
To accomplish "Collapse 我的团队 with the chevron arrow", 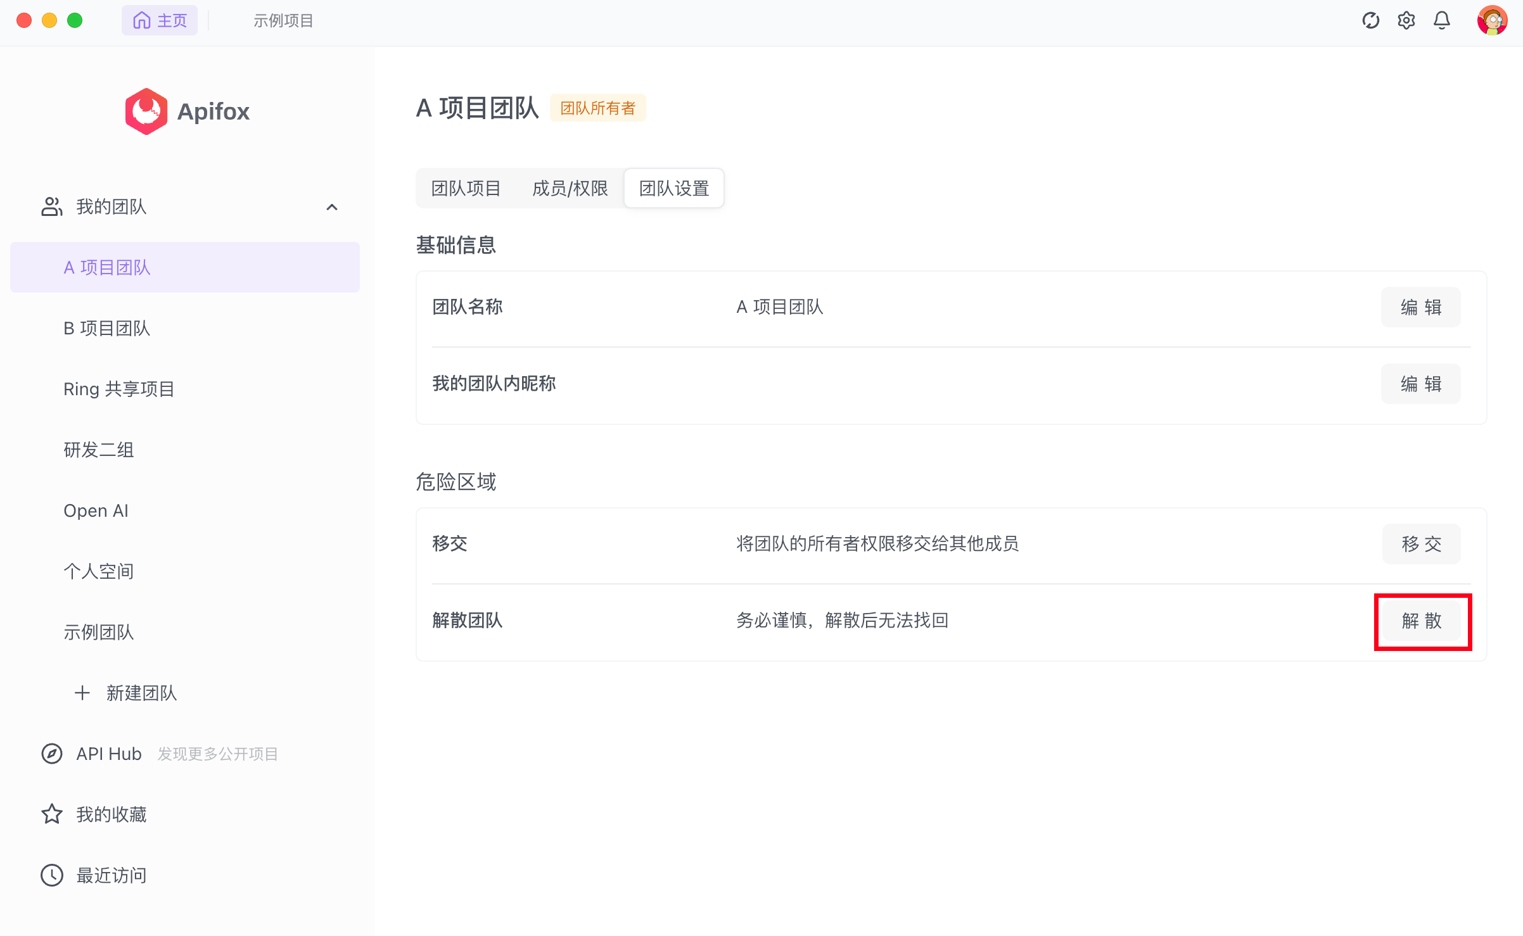I will pyautogui.click(x=331, y=207).
